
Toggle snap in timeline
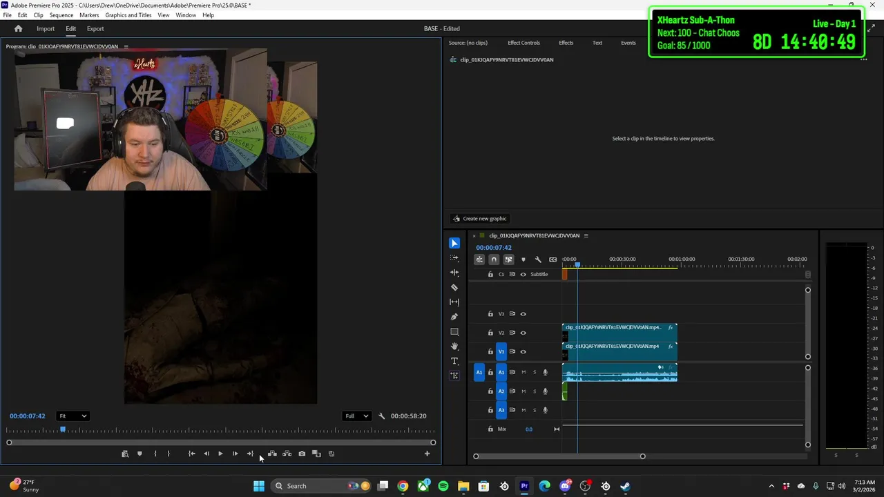(494, 260)
